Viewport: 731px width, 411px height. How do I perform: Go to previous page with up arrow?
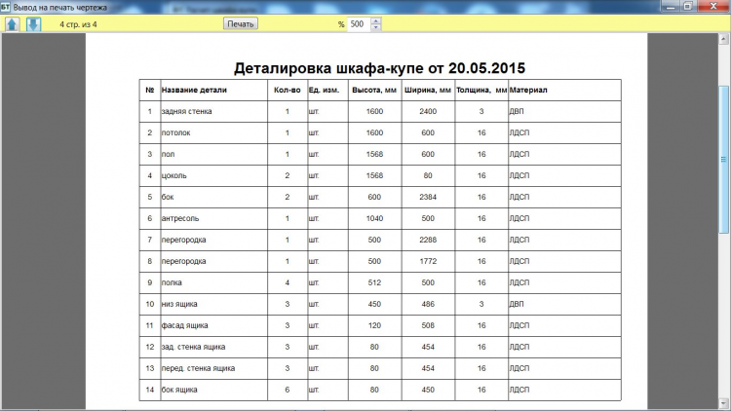[x=12, y=24]
